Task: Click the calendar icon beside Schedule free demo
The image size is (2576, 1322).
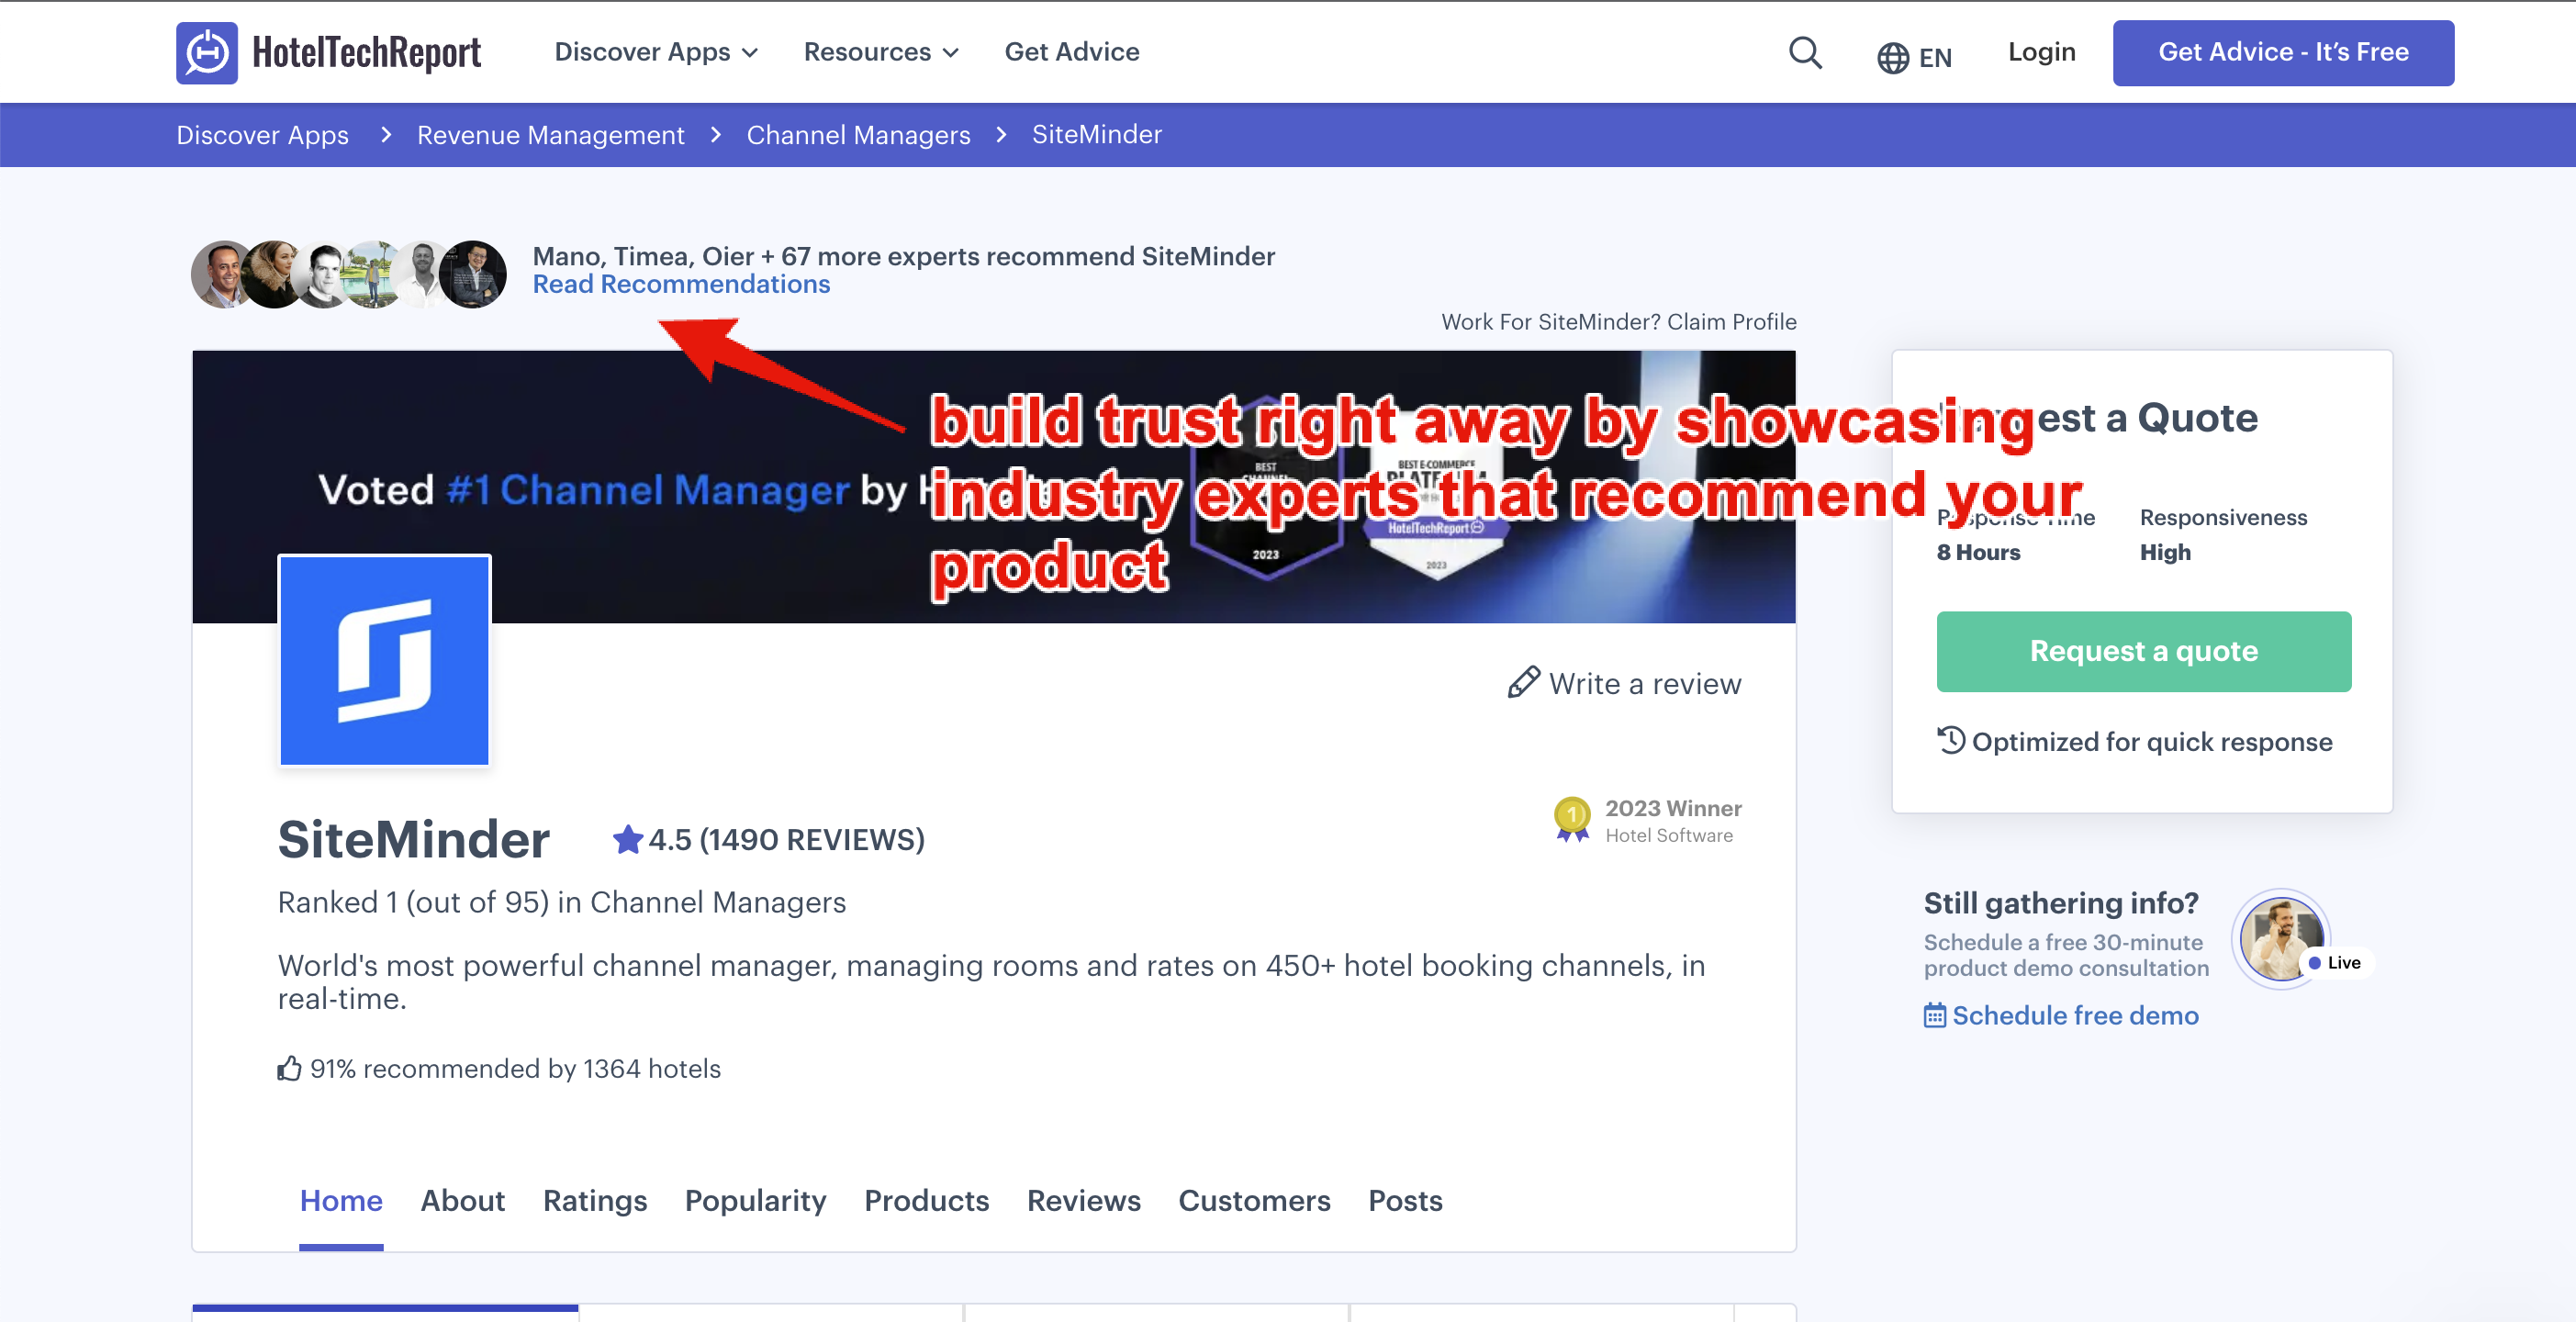Action: pos(1934,1015)
